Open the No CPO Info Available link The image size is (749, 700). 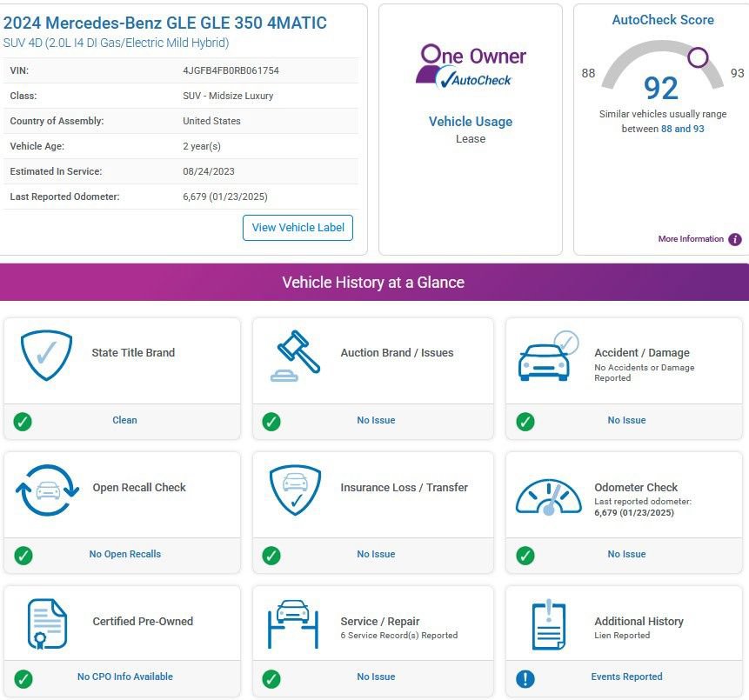[x=125, y=677]
